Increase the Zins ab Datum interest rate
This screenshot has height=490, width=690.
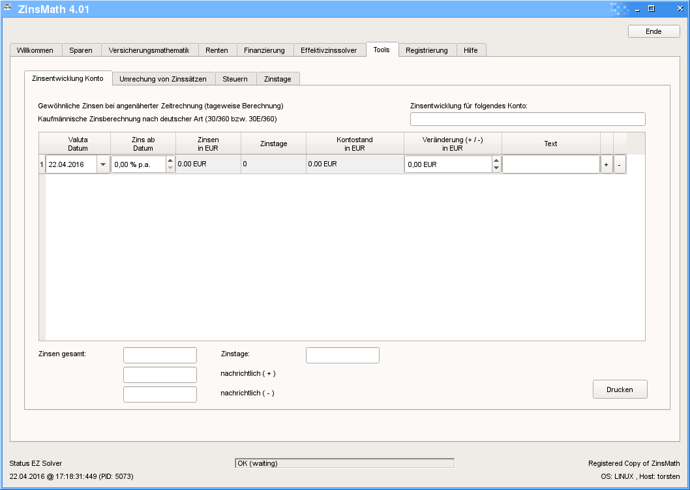tap(170, 161)
